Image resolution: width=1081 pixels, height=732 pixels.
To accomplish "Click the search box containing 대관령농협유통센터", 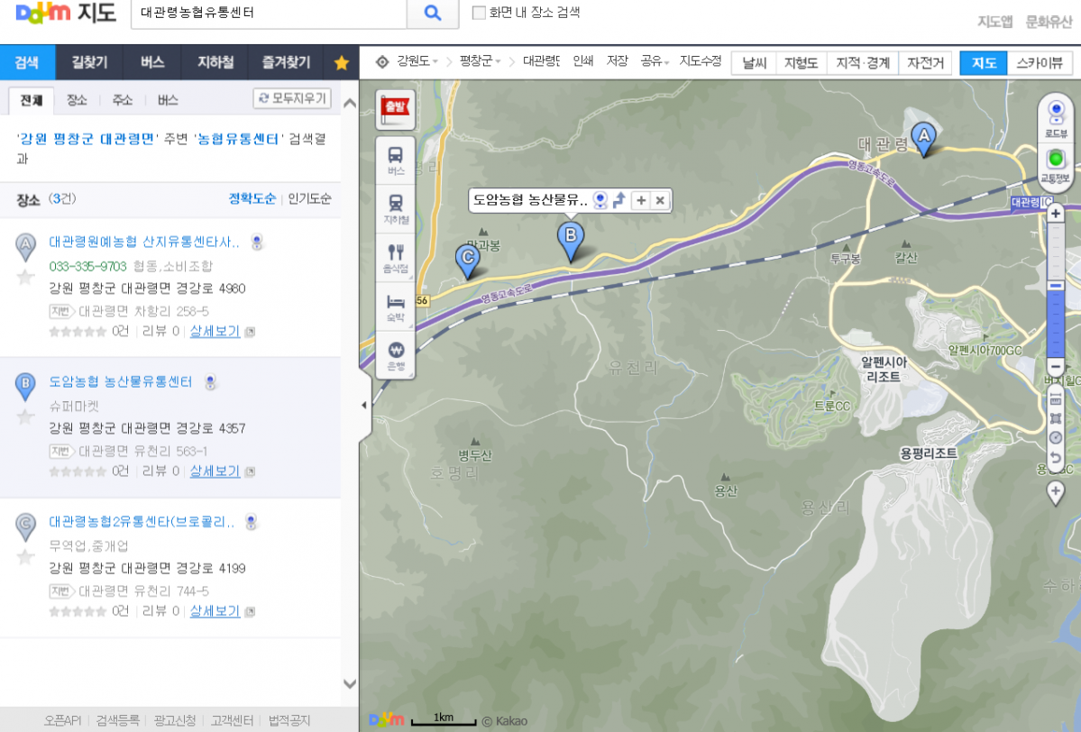I will pos(269,14).
